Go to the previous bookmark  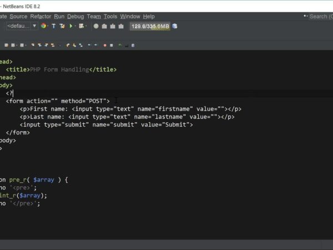pyautogui.click(x=68, y=45)
